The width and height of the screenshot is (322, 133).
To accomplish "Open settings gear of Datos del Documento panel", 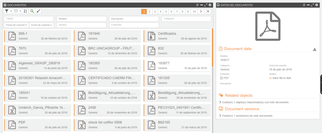I will [316, 5].
